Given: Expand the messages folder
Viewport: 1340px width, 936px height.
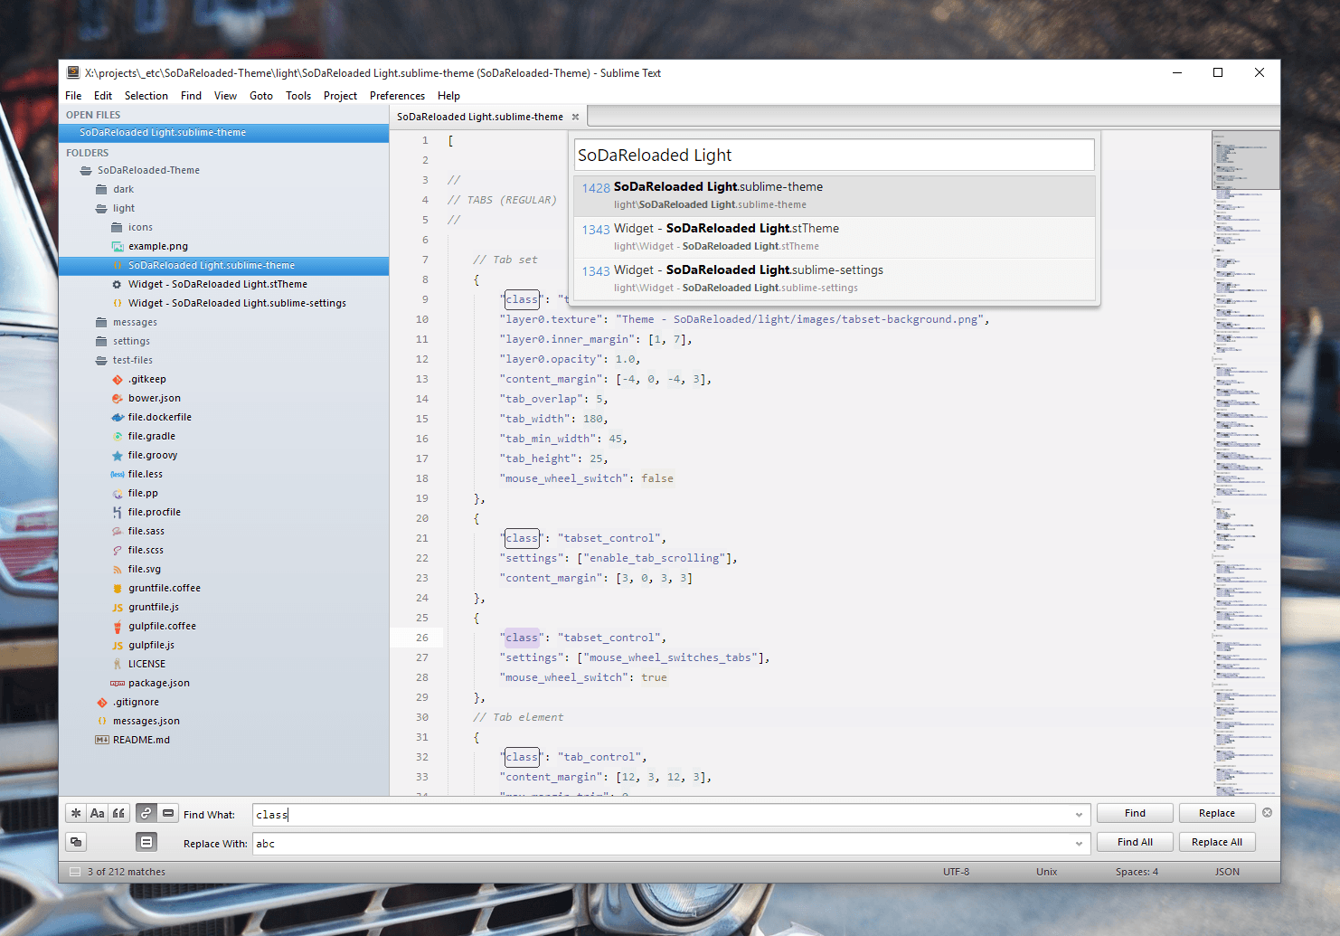Looking at the screenshot, I should coord(101,322).
